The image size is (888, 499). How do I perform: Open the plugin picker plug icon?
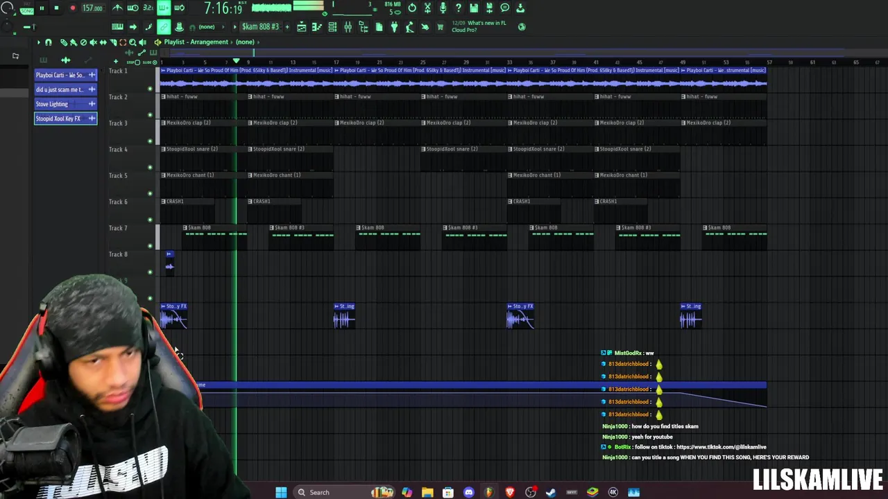click(x=394, y=26)
